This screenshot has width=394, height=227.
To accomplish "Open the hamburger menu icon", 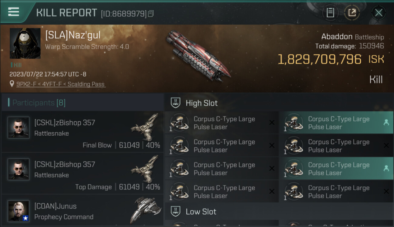I will point(14,12).
